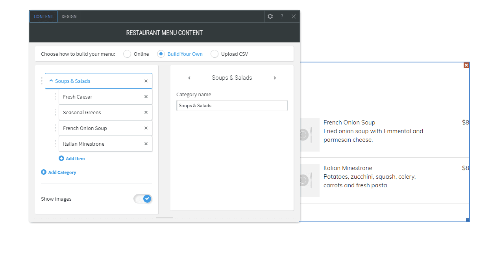Delete the Fresh Caesar item
The width and height of the screenshot is (503, 258).
146,97
